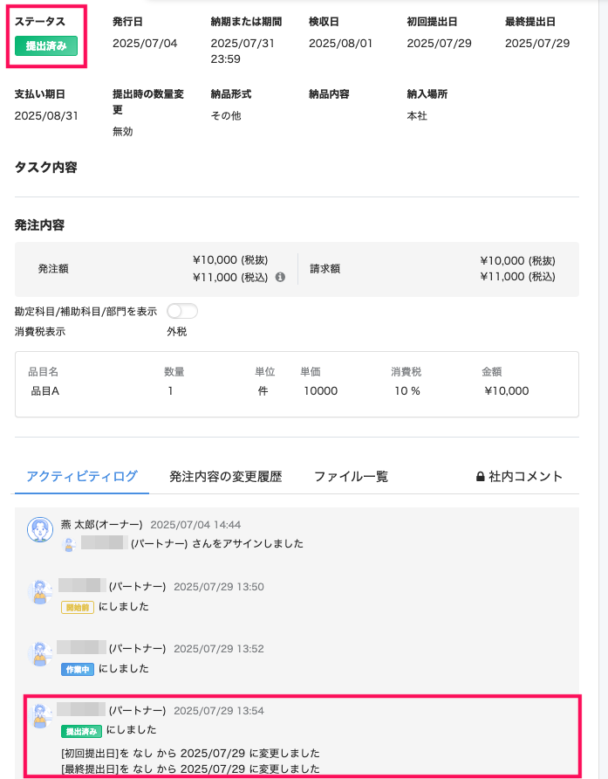Click the green 提出済み status badge under ステータス
Viewport: 608px width, 779px height.
(x=46, y=45)
